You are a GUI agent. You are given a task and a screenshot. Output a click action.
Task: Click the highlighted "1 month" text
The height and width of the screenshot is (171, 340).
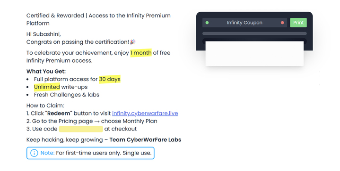141,53
